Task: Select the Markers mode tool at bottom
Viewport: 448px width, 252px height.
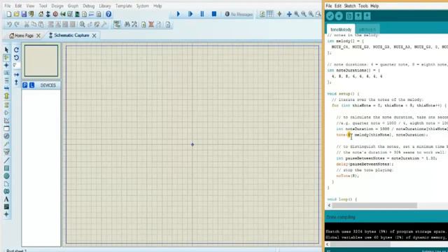Action: (x=6, y=215)
